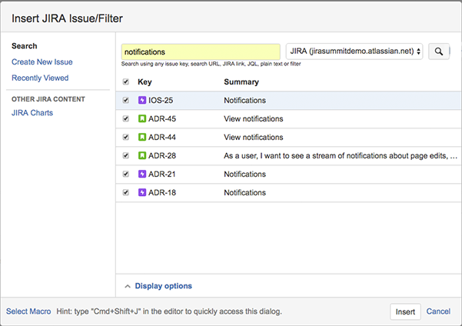Click the Cancel link
462x326 pixels.
[x=438, y=311]
